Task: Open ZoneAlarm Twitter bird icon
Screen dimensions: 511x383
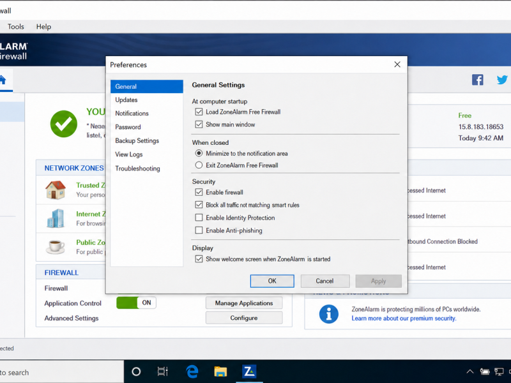Action: point(502,80)
